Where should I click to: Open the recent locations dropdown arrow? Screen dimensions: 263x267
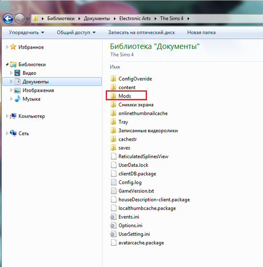tap(28, 19)
